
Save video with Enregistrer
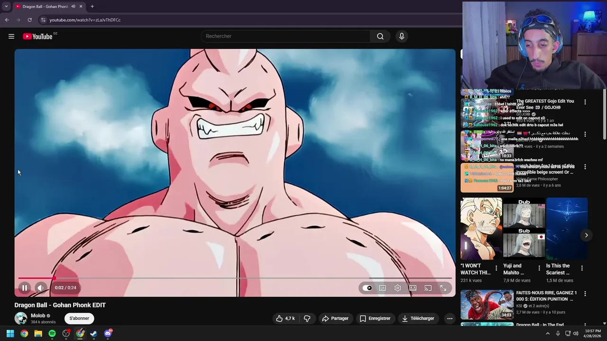[x=375, y=318]
